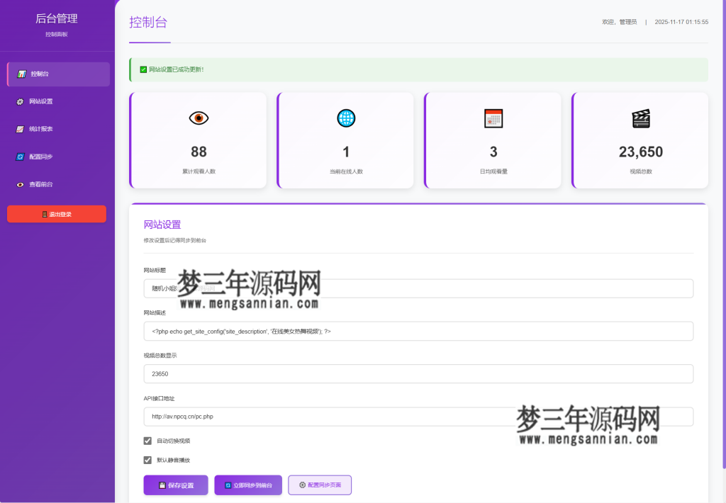The width and height of the screenshot is (726, 503).
Task: Click the red 退出登录 button
Action: click(57, 213)
